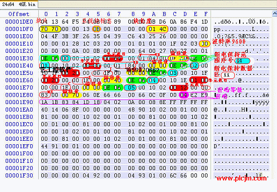Select the yellow-highlighted 70 70 bytes at 00001DF0
The height and width of the screenshot is (192, 277).
coord(50,29)
